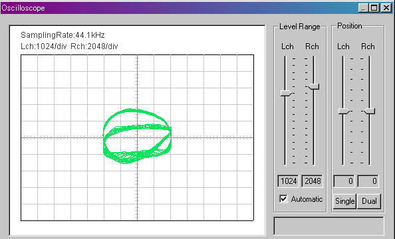Close the Oscilloscope window
395x239 pixels.
point(386,8)
